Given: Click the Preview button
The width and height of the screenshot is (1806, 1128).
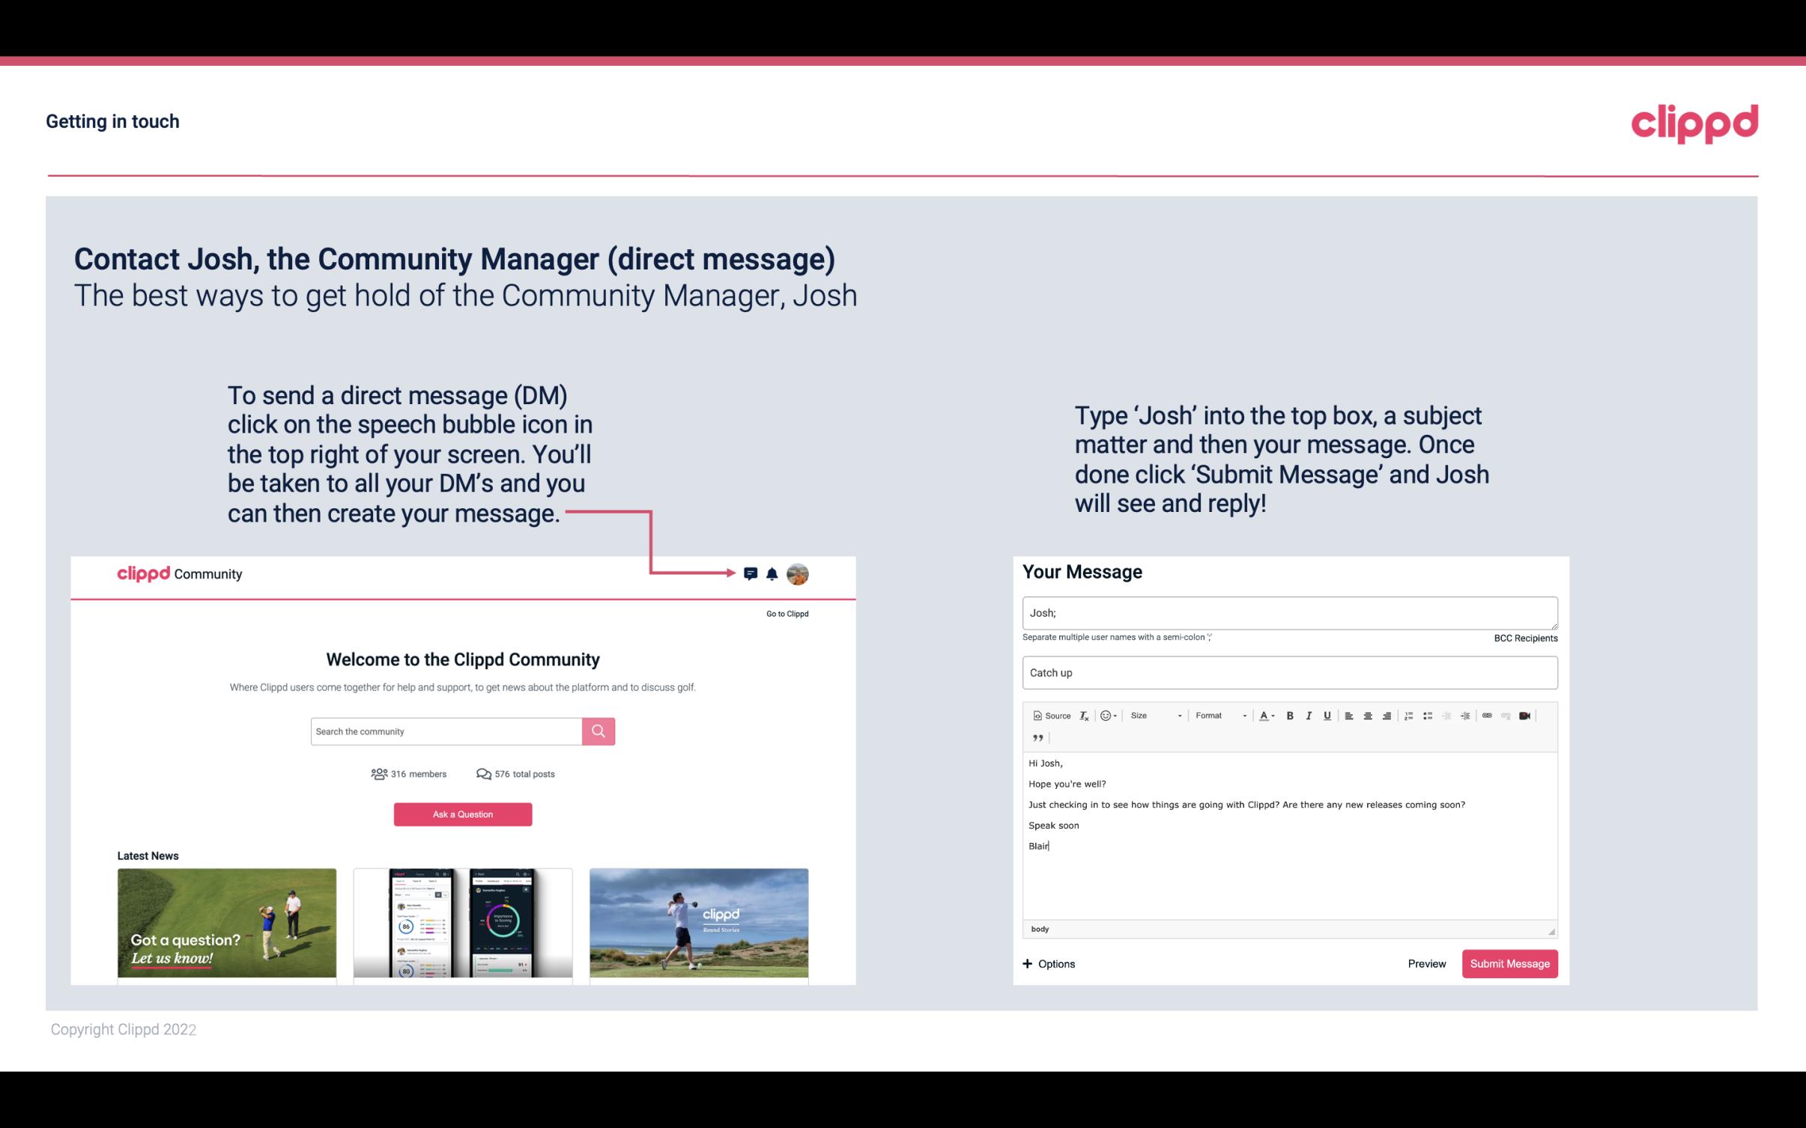Looking at the screenshot, I should (x=1426, y=964).
